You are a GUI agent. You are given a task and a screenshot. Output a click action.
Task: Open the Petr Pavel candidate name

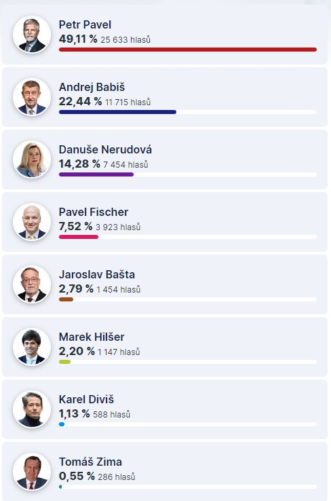click(85, 24)
